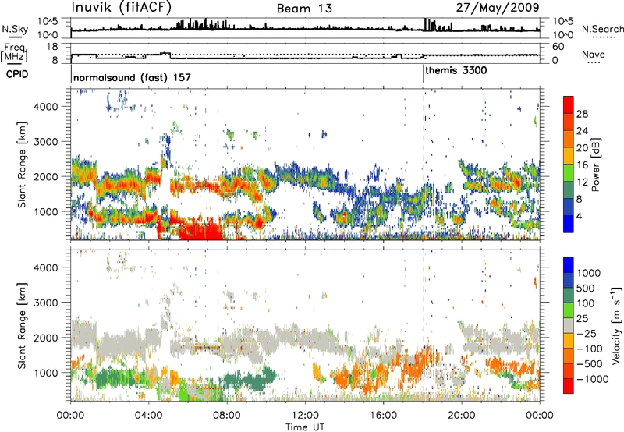Click '2000' range tick in power panel
The width and height of the screenshot is (624, 432).
point(45,176)
